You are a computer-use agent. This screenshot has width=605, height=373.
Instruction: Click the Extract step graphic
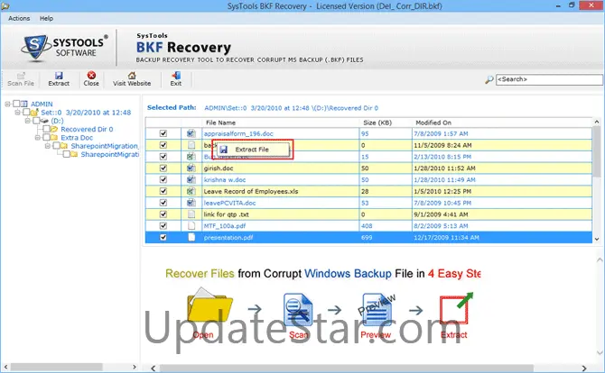(x=456, y=308)
